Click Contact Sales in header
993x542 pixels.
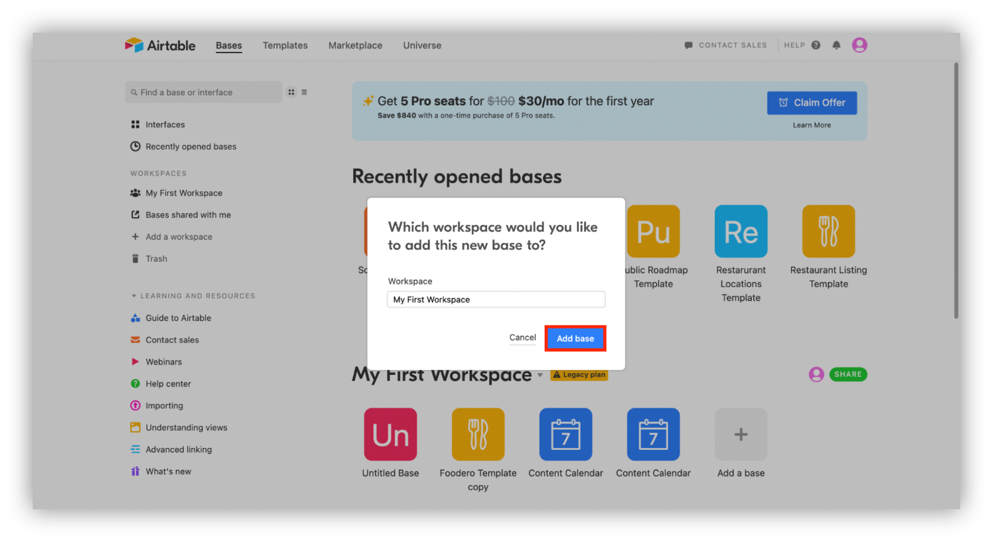click(x=726, y=45)
